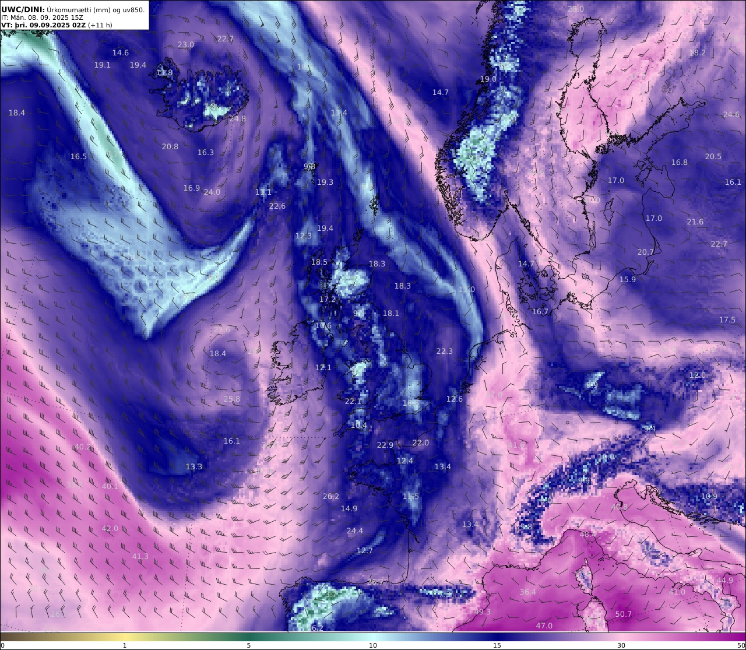Click the colorbar tick label 1

125,645
